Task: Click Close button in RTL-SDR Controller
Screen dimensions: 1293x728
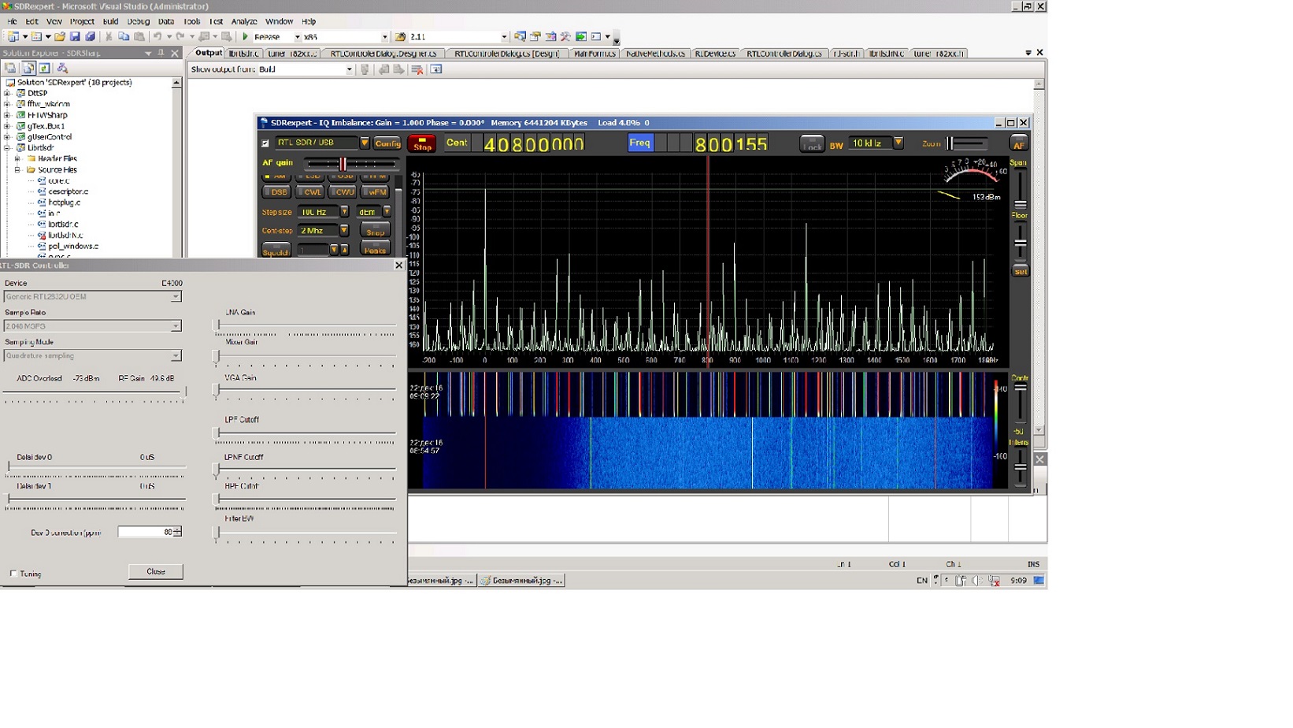Action: point(156,572)
